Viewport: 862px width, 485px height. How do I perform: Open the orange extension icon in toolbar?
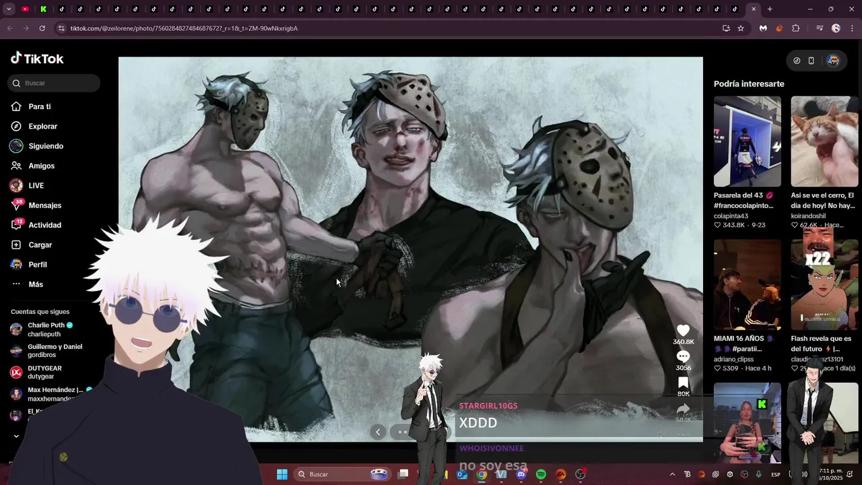pos(779,28)
